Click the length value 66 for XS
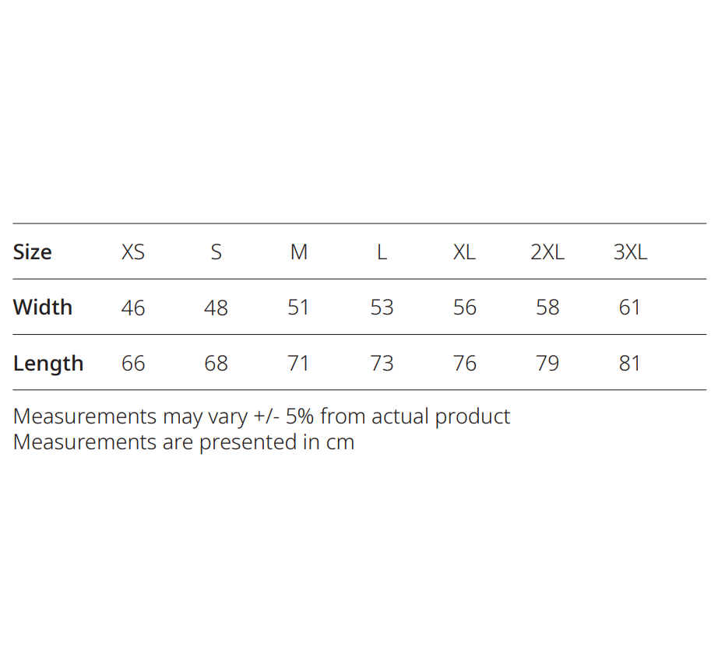 [133, 364]
